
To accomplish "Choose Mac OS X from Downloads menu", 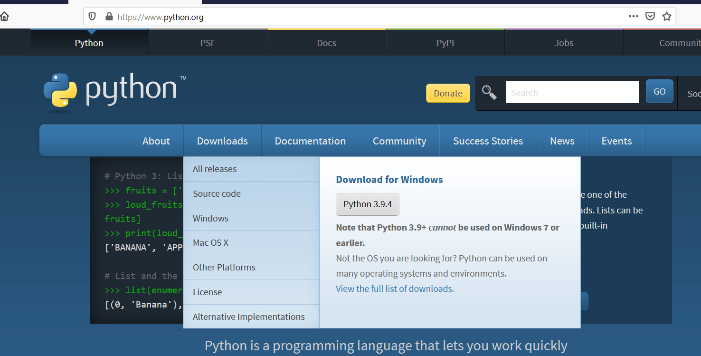I will pyautogui.click(x=251, y=243).
